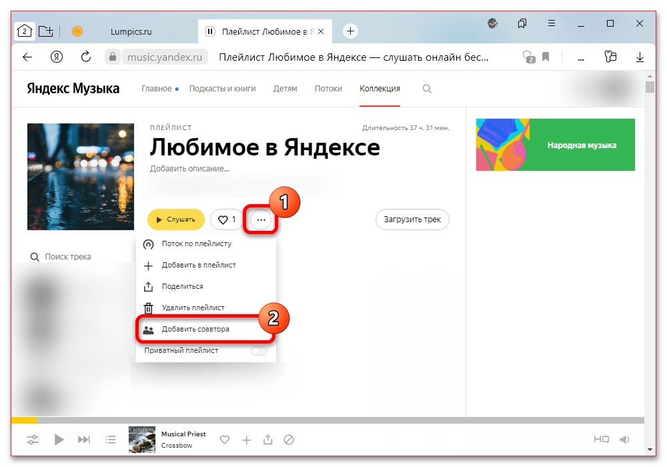Like the playlist with the heart button
This screenshot has width=667, height=467.
[x=226, y=219]
